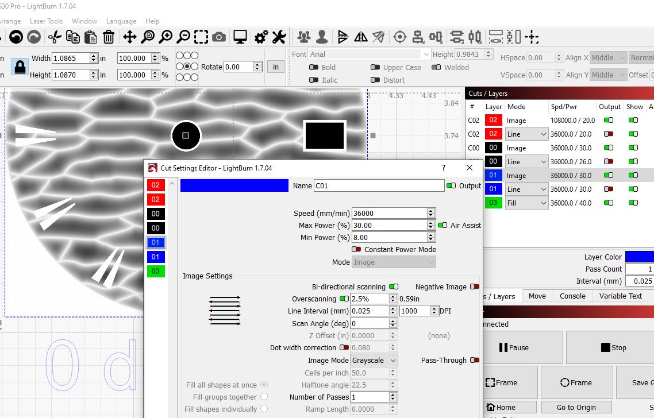Click the Group objects icon
The height and width of the screenshot is (418, 654).
pyautogui.click(x=303, y=37)
